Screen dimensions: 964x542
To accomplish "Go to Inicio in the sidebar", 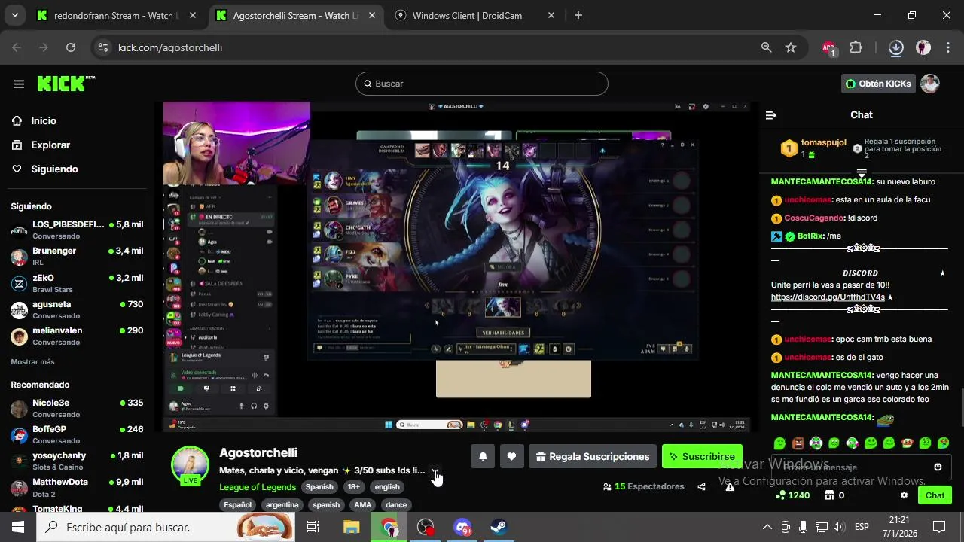I will tap(44, 121).
